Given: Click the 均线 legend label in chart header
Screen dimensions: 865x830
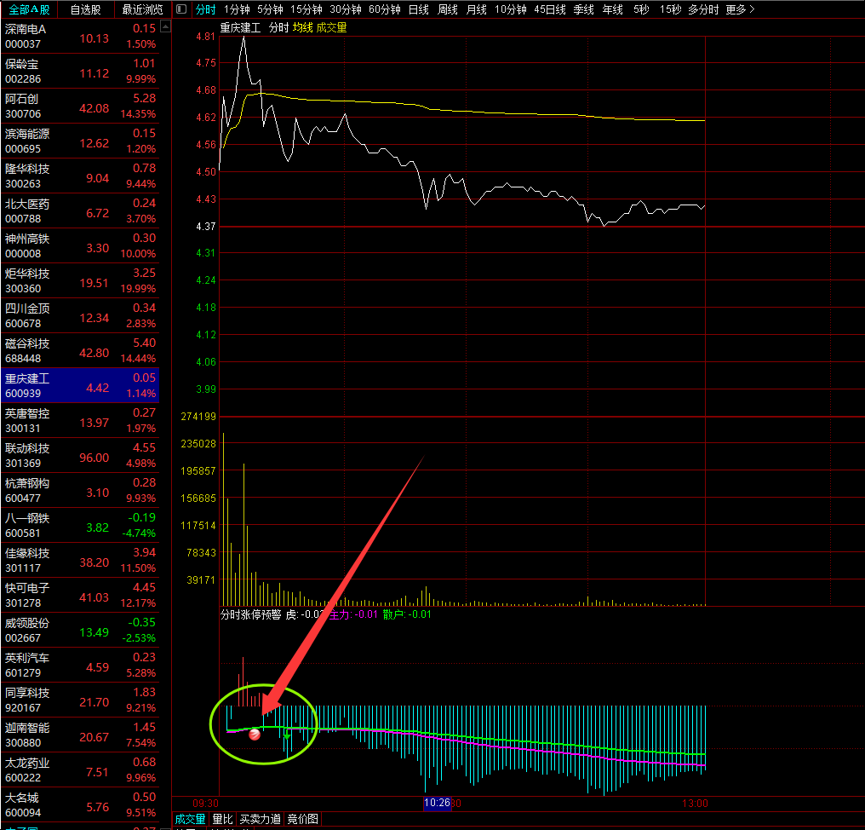Looking at the screenshot, I should (302, 27).
